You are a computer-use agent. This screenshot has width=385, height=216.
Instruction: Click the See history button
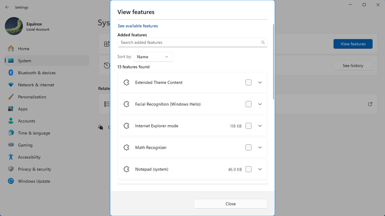pyautogui.click(x=353, y=65)
